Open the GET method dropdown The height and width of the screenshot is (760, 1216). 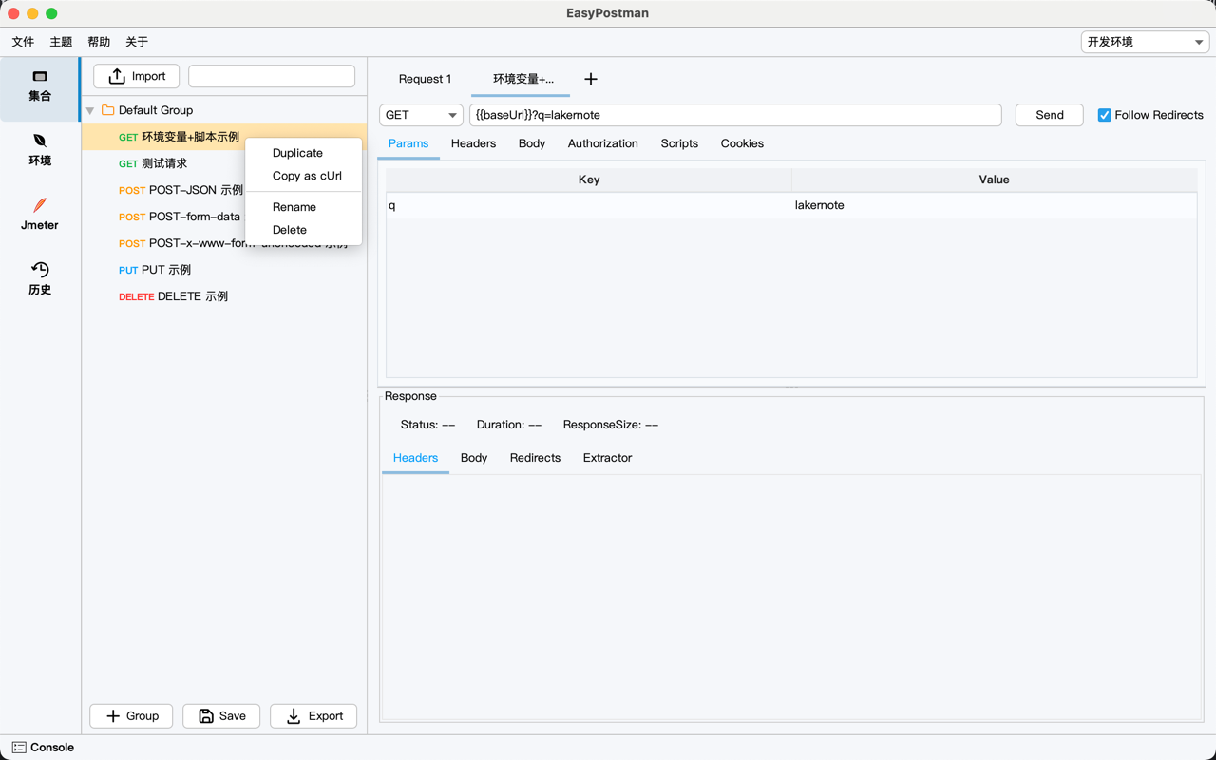coord(421,115)
